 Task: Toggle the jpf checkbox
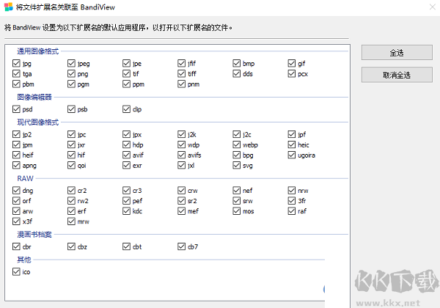(292, 134)
